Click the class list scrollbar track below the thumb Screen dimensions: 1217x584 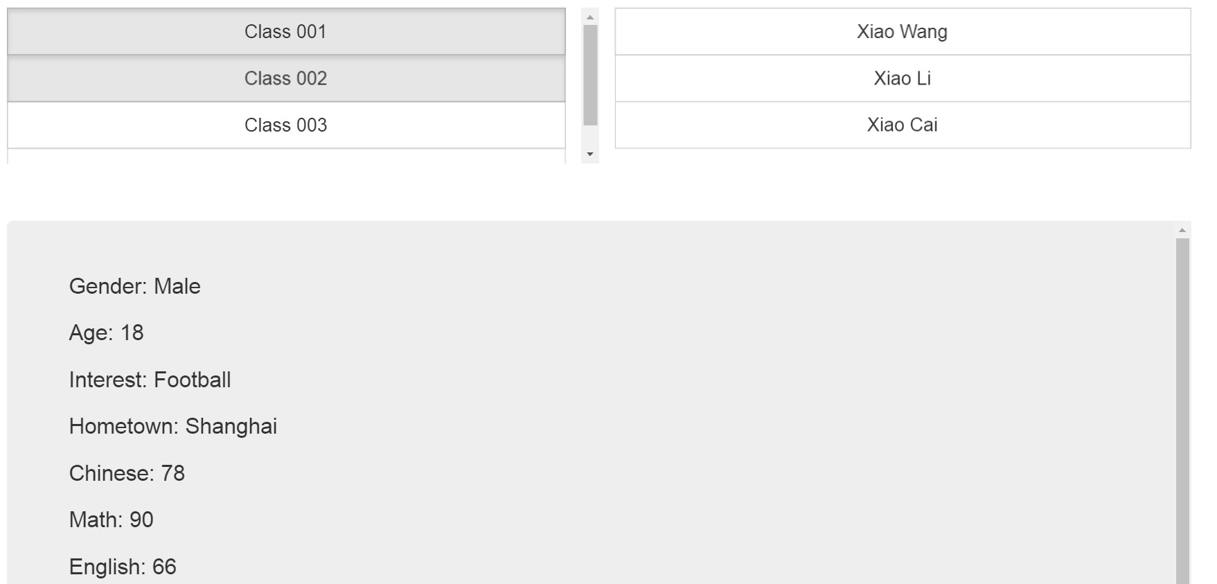590,137
